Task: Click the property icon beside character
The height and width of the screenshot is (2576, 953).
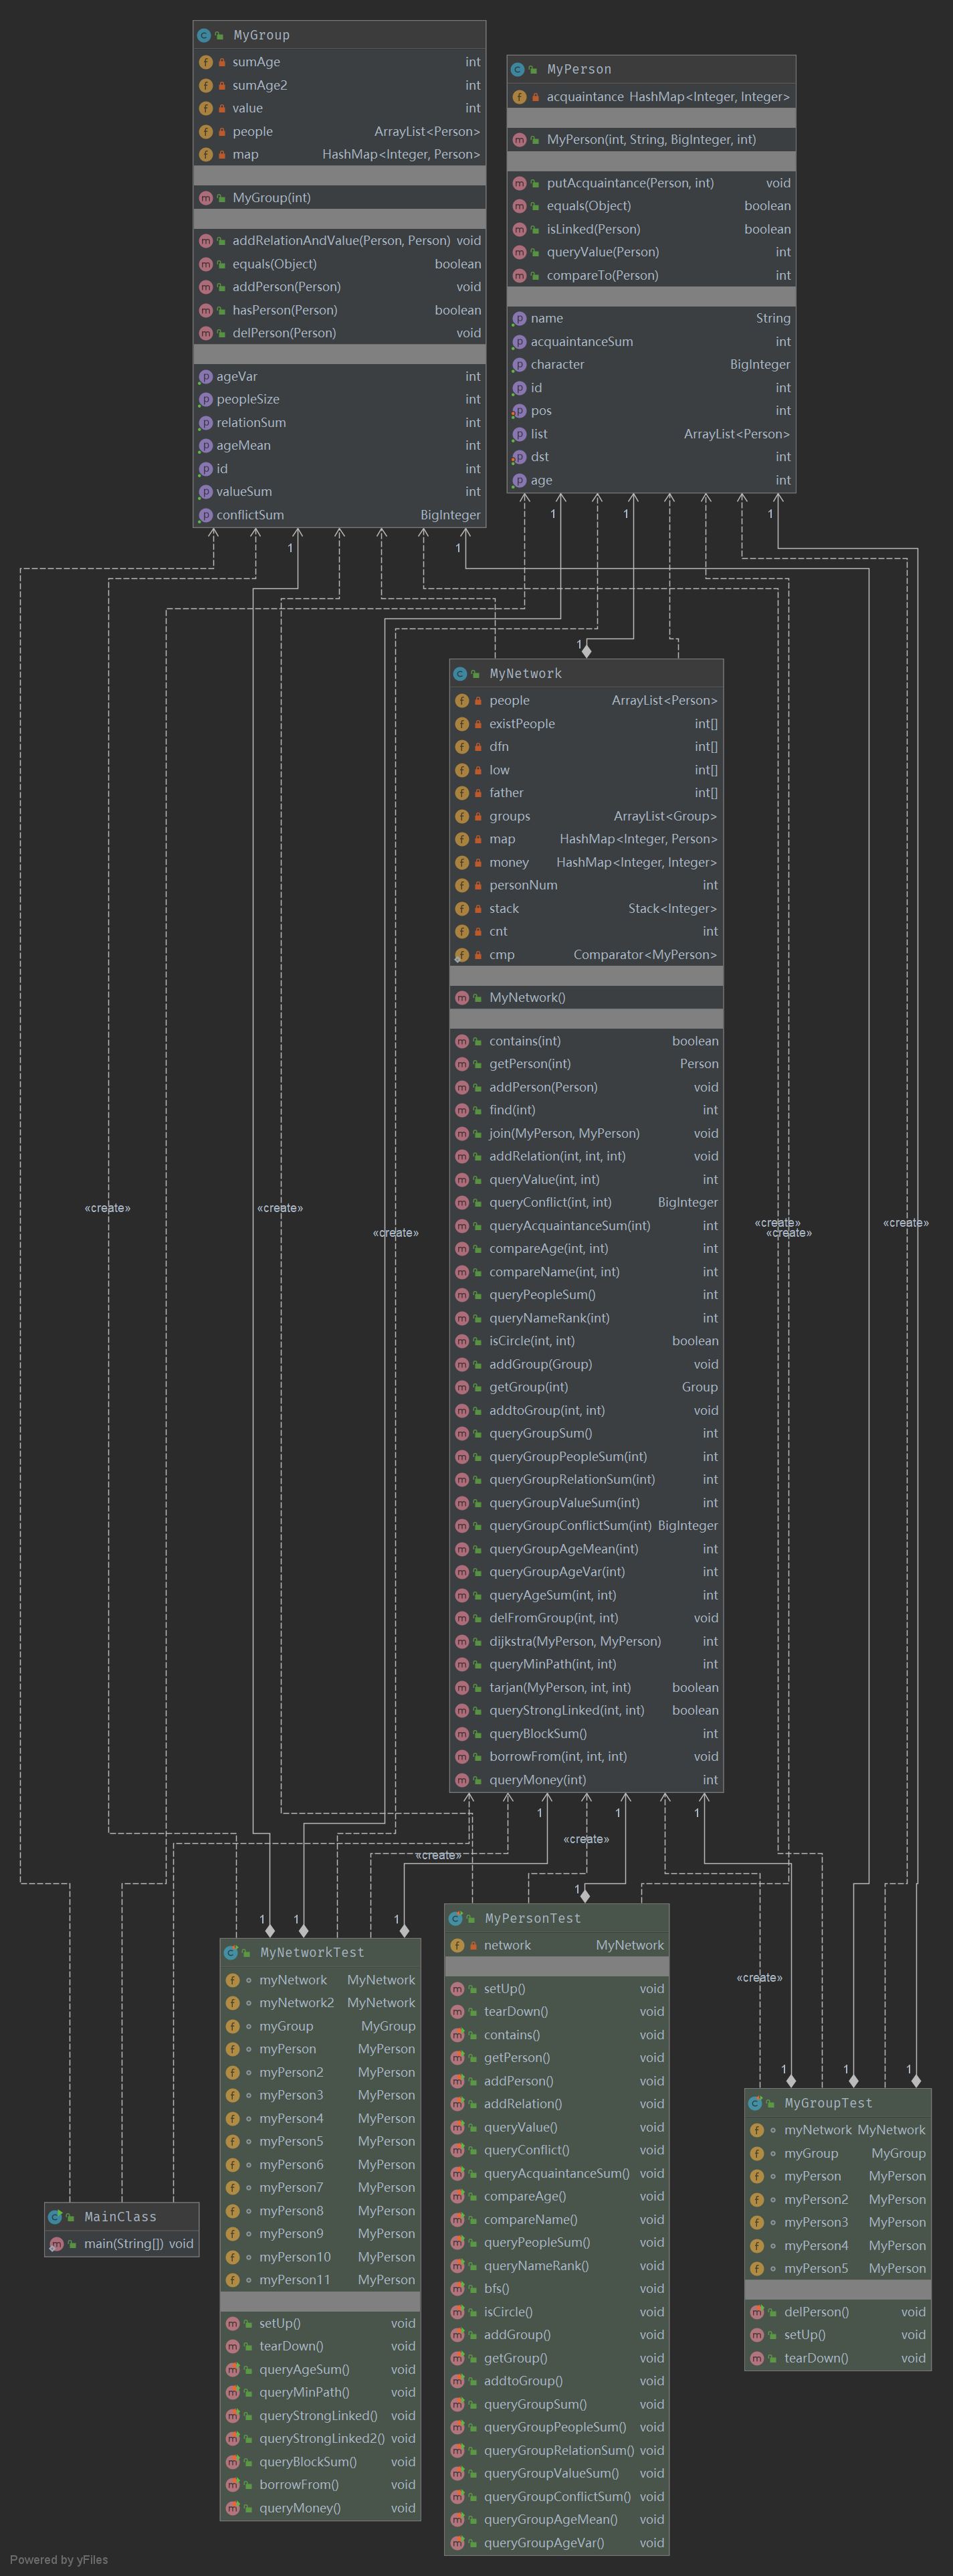Action: [520, 365]
